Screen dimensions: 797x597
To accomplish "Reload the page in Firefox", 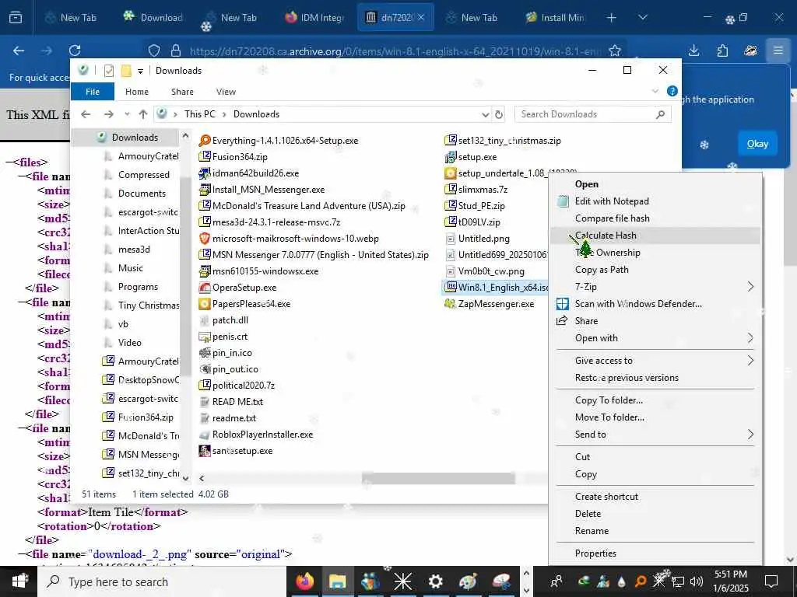I will point(75,51).
